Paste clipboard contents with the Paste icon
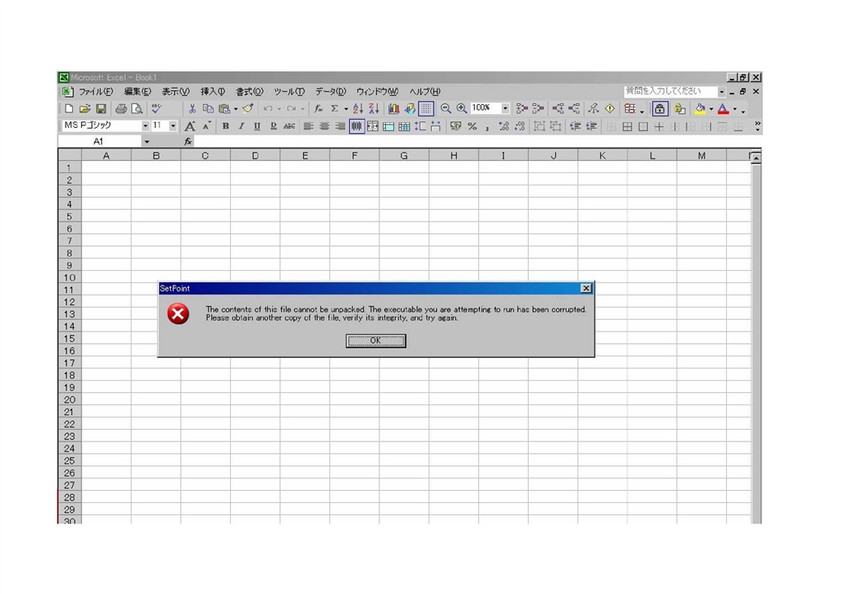The width and height of the screenshot is (841, 594). click(x=224, y=109)
